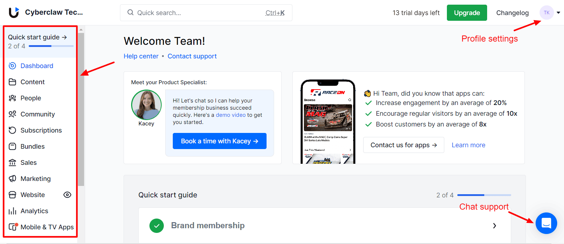Open the chat support bubble
This screenshot has width=564, height=244.
click(546, 223)
